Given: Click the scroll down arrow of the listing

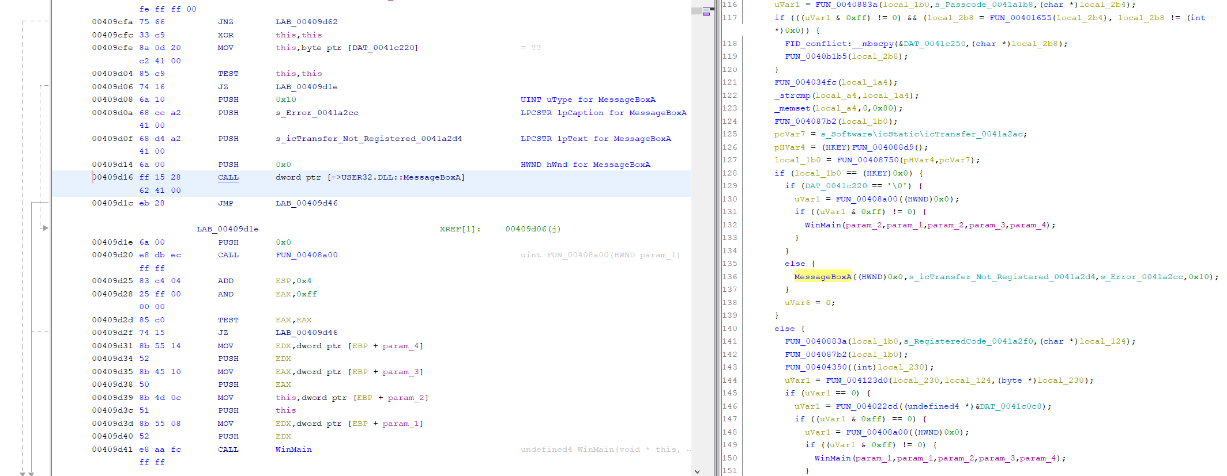Looking at the screenshot, I should click(697, 471).
